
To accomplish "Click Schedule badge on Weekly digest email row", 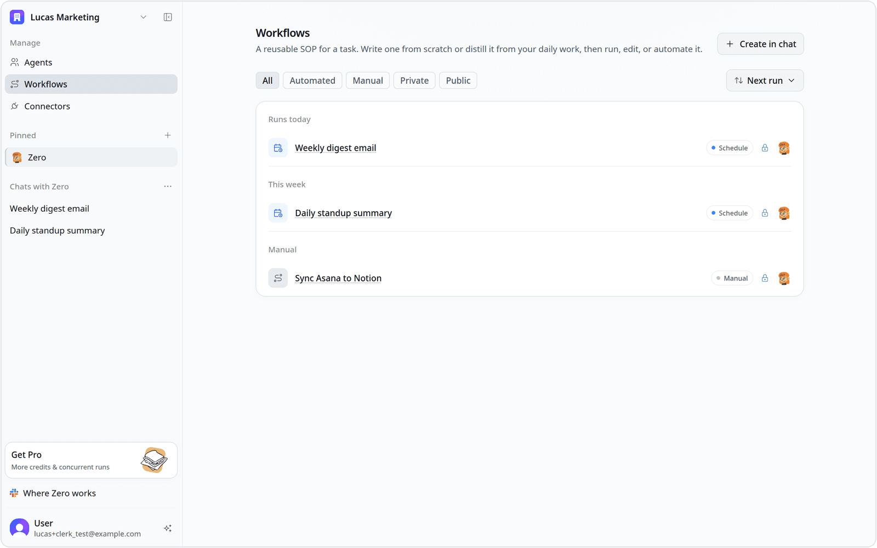I will point(730,148).
